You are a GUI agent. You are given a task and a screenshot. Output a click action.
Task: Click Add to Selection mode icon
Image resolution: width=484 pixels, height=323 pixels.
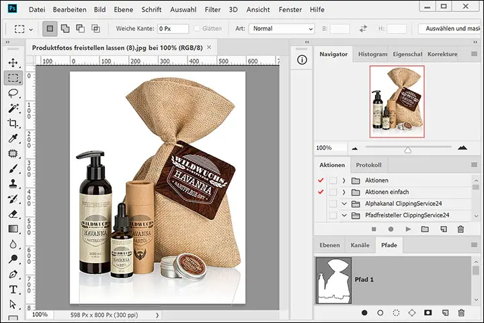coord(65,29)
